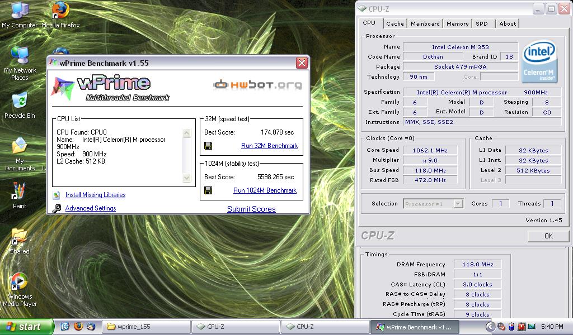Click Firefox icon in quick launch bar
Image resolution: width=573 pixels, height=335 pixels.
coord(78,326)
